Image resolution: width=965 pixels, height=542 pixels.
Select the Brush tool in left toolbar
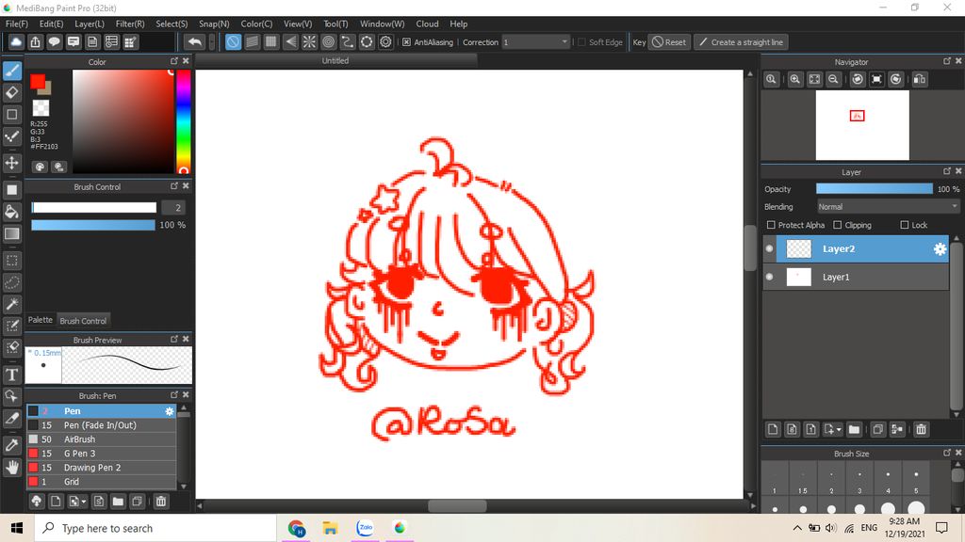tap(11, 71)
